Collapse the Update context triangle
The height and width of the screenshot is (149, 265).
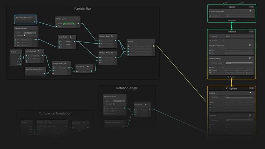[226, 88]
